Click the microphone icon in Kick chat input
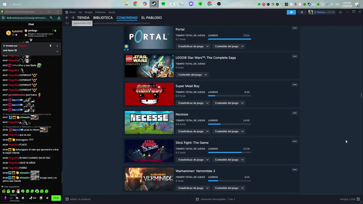Image resolution: width=363 pixels, height=204 pixels. click(x=5, y=198)
